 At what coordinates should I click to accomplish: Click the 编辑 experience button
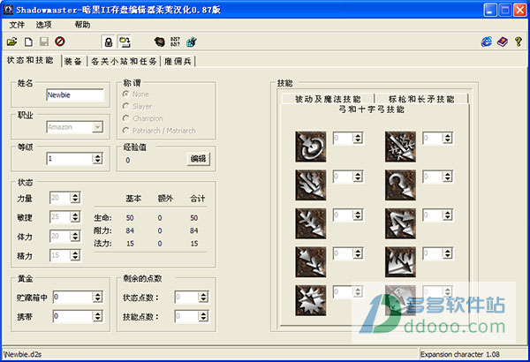pyautogui.click(x=198, y=159)
